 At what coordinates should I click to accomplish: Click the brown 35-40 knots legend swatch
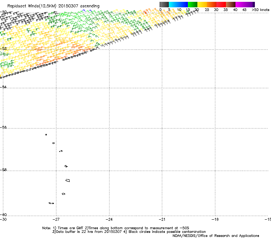coord(231,4)
